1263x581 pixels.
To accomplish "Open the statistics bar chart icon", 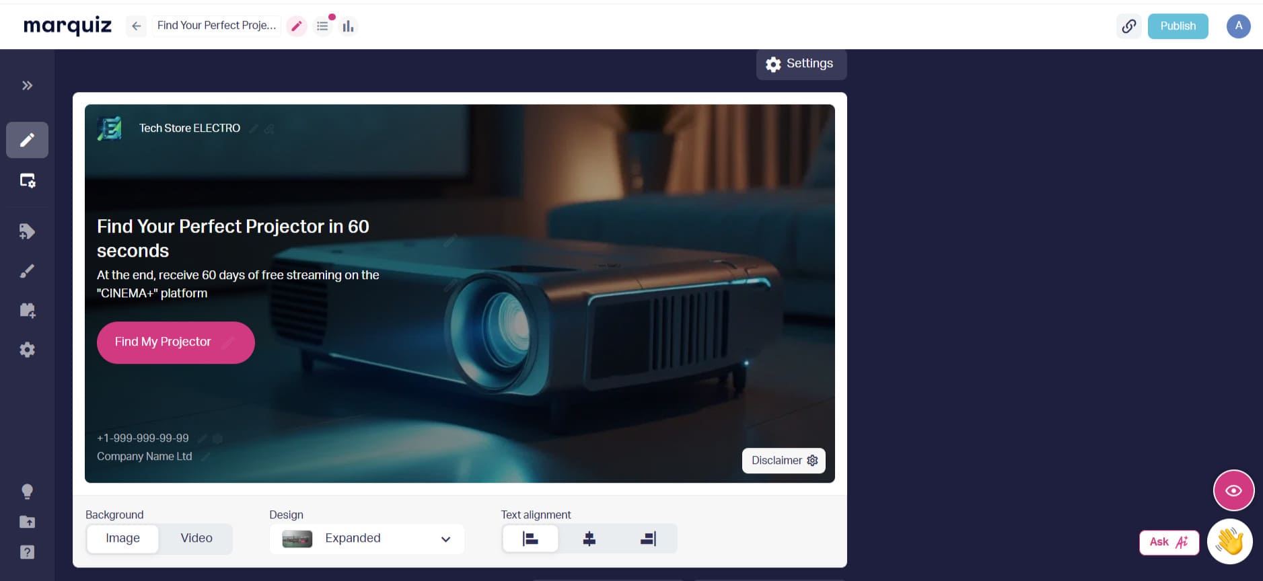I will [x=348, y=26].
